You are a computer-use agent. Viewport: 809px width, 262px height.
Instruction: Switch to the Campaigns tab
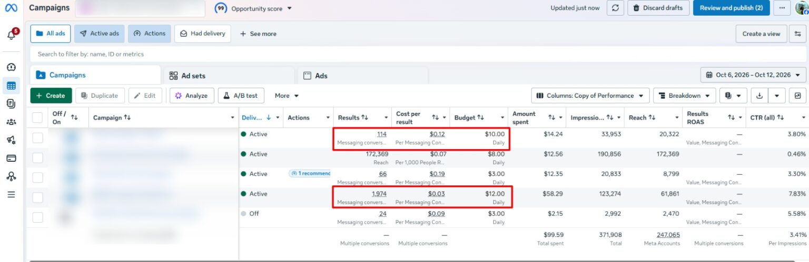95,75
